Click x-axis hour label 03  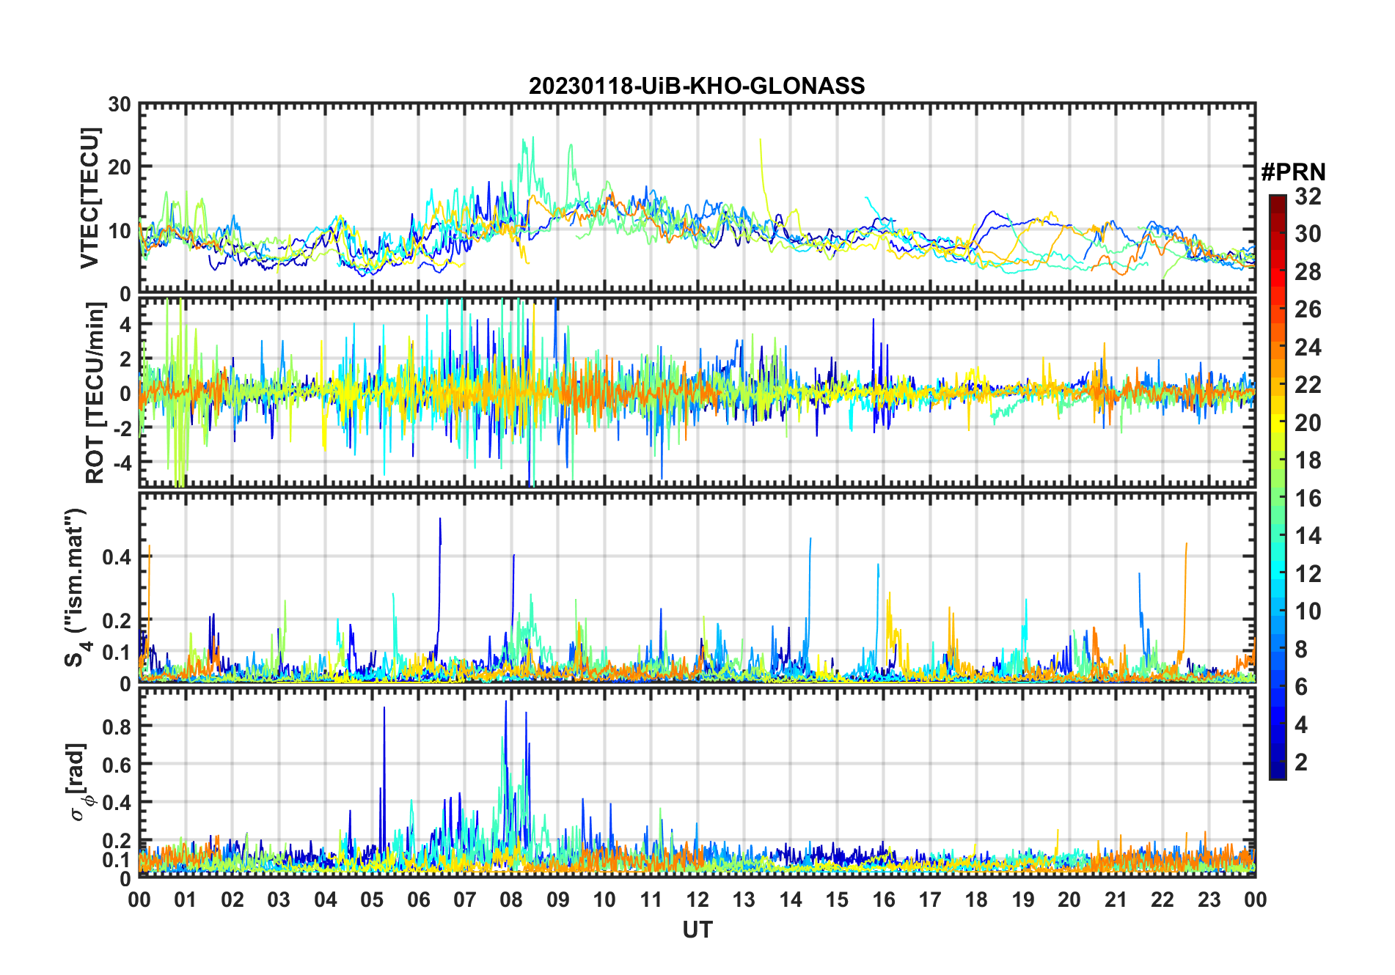point(279,899)
